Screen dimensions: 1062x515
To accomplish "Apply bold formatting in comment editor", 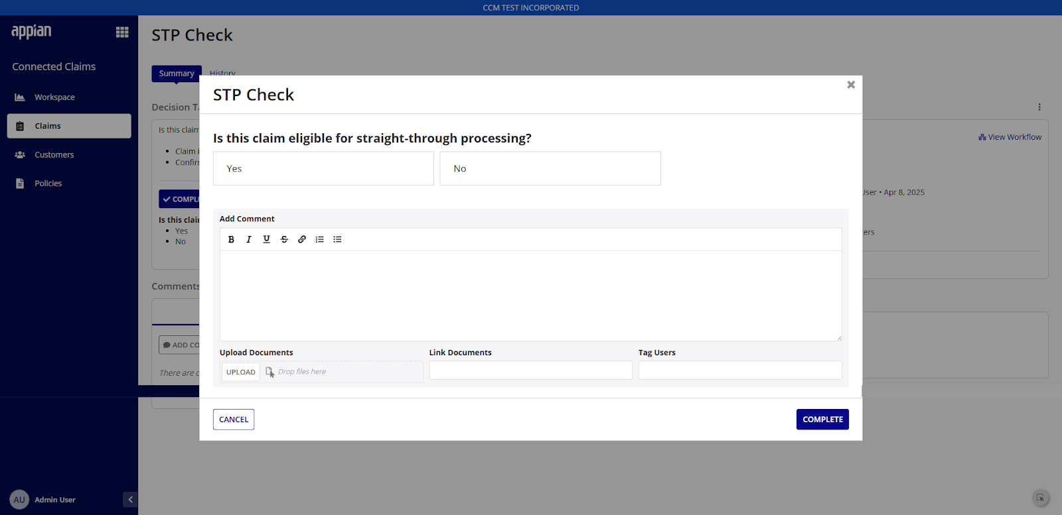I will pos(231,239).
